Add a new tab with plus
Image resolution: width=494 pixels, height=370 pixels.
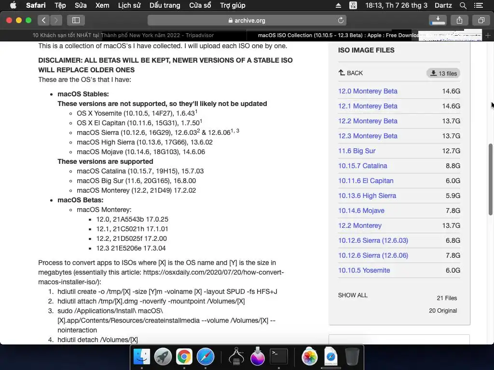(x=488, y=36)
